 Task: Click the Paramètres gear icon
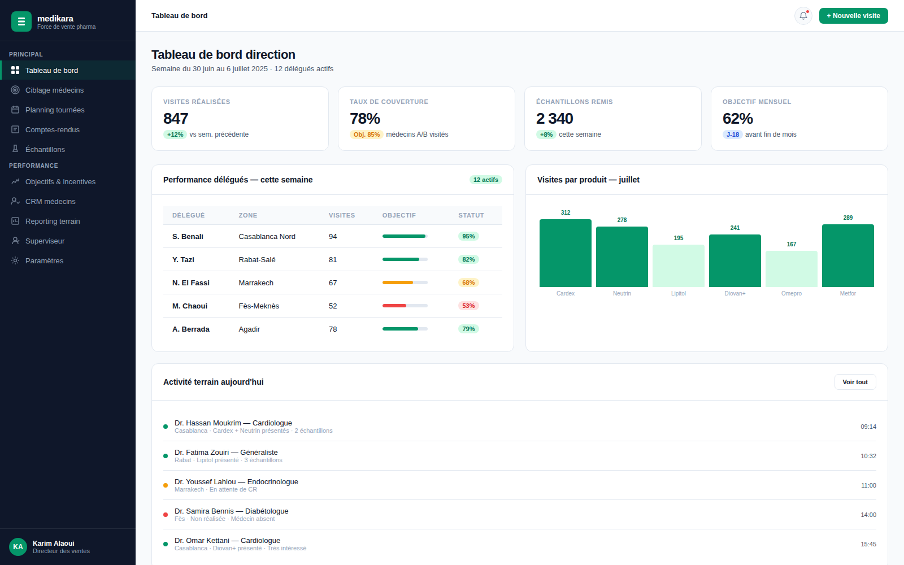point(15,260)
